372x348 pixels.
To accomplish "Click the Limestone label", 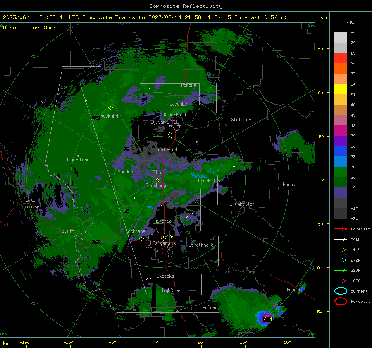I will pyautogui.click(x=78, y=160).
